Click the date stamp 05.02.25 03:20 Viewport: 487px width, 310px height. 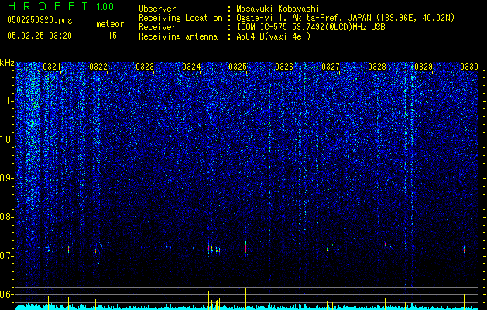click(x=39, y=36)
